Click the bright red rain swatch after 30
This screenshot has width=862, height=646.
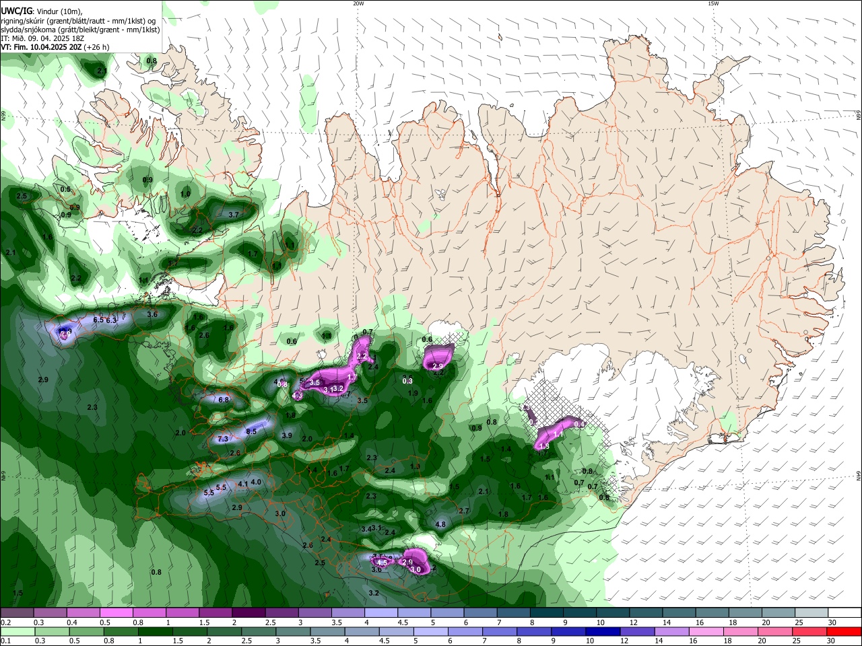tap(844, 632)
